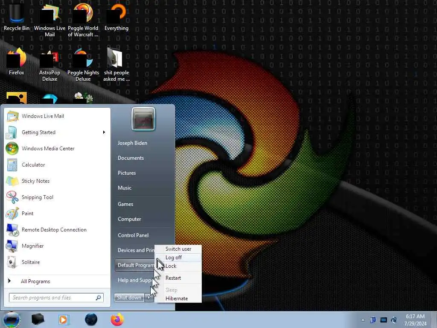Start Solitaire

(x=58, y=262)
